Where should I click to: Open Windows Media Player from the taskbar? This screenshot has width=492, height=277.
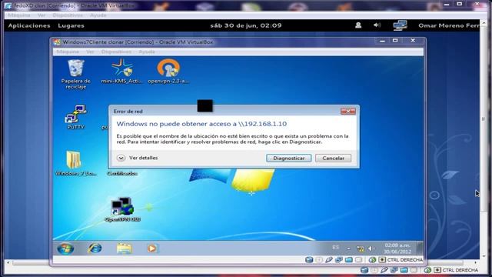coord(152,249)
